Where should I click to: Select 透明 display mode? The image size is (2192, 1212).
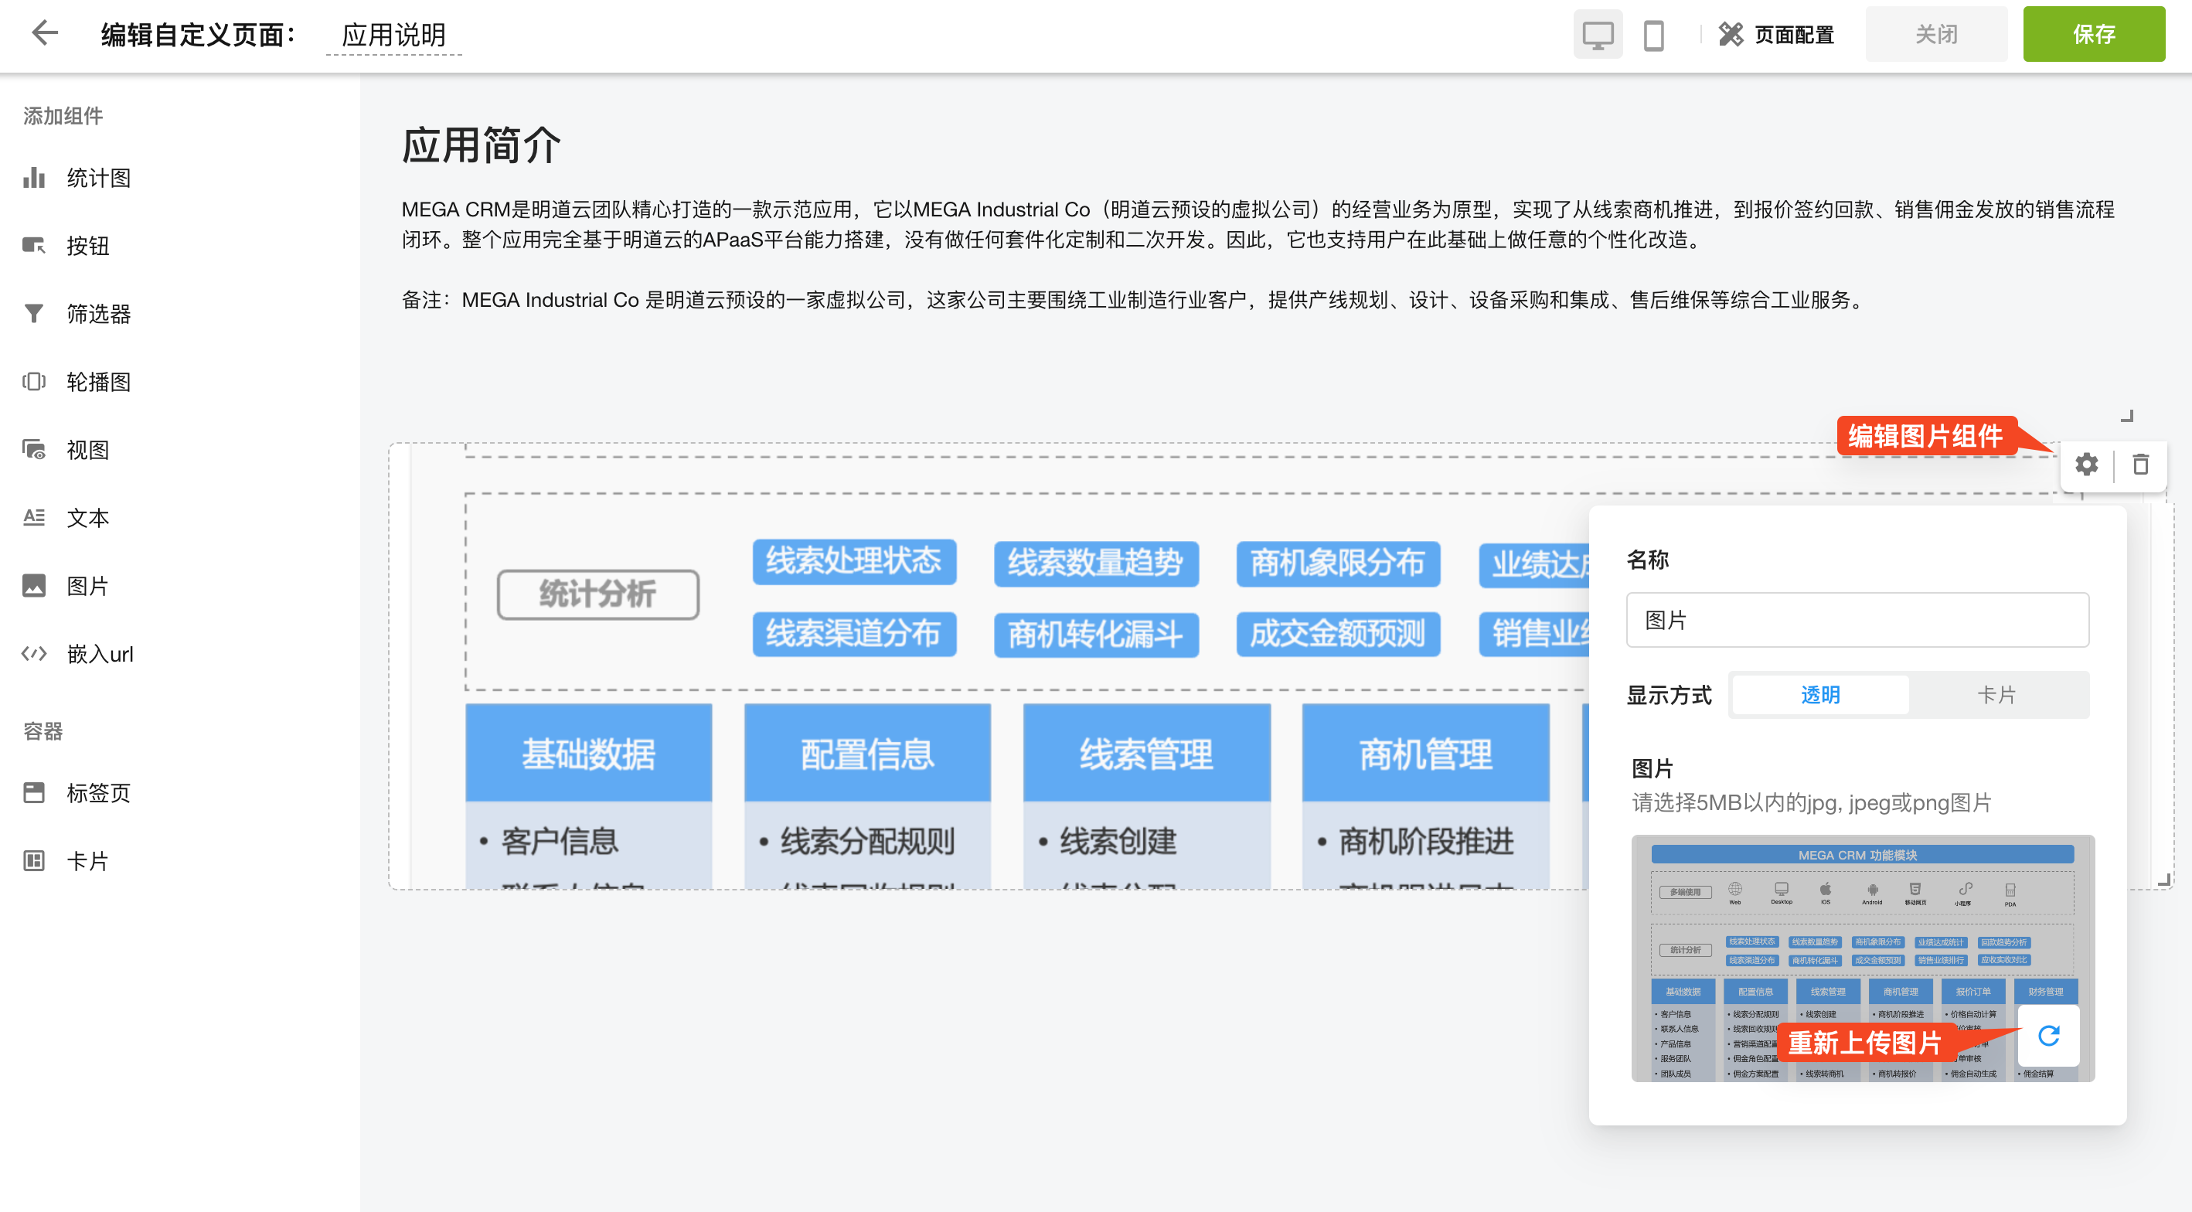1820,696
